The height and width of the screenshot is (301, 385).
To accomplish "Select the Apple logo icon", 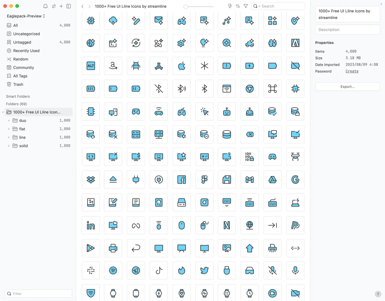I will 182,66.
